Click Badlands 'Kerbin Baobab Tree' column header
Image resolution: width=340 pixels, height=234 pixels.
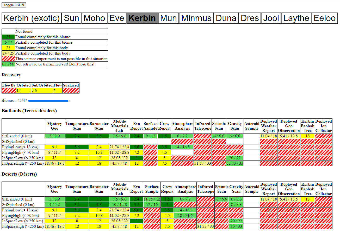pos(307,126)
